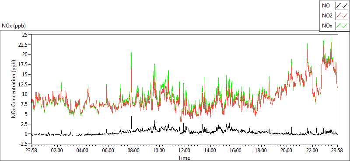Click the 22:00 time axis label
350x161 pixels.
(x=312, y=150)
